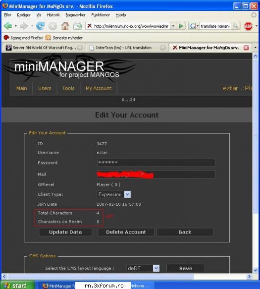Switch to InterTran URL translation tab
The width and height of the screenshot is (260, 289).
(x=127, y=48)
